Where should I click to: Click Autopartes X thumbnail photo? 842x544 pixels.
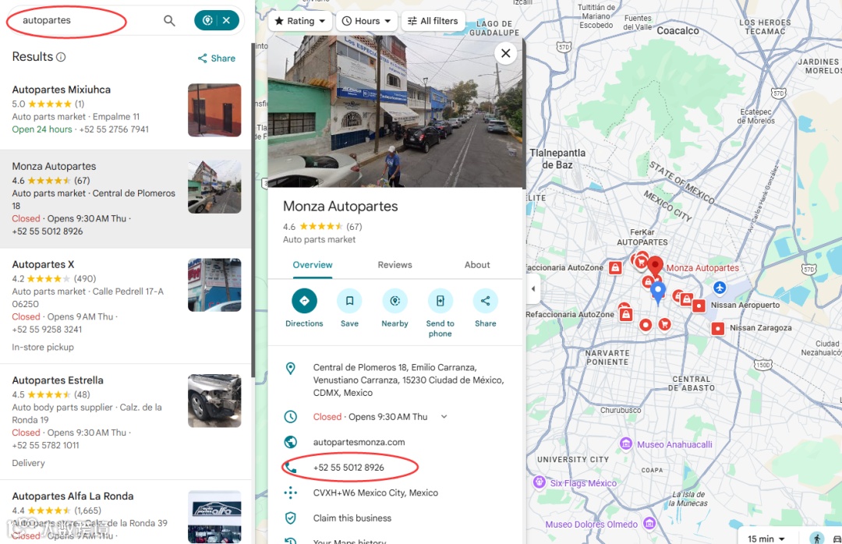click(x=214, y=284)
